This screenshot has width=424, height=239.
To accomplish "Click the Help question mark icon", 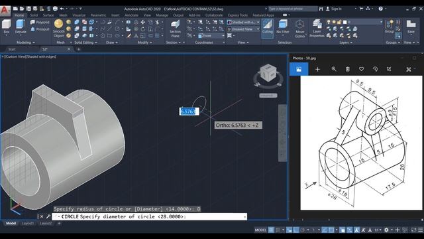I will point(380,9).
